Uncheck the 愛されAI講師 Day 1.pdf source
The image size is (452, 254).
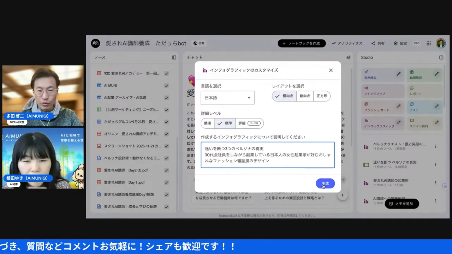click(166, 182)
